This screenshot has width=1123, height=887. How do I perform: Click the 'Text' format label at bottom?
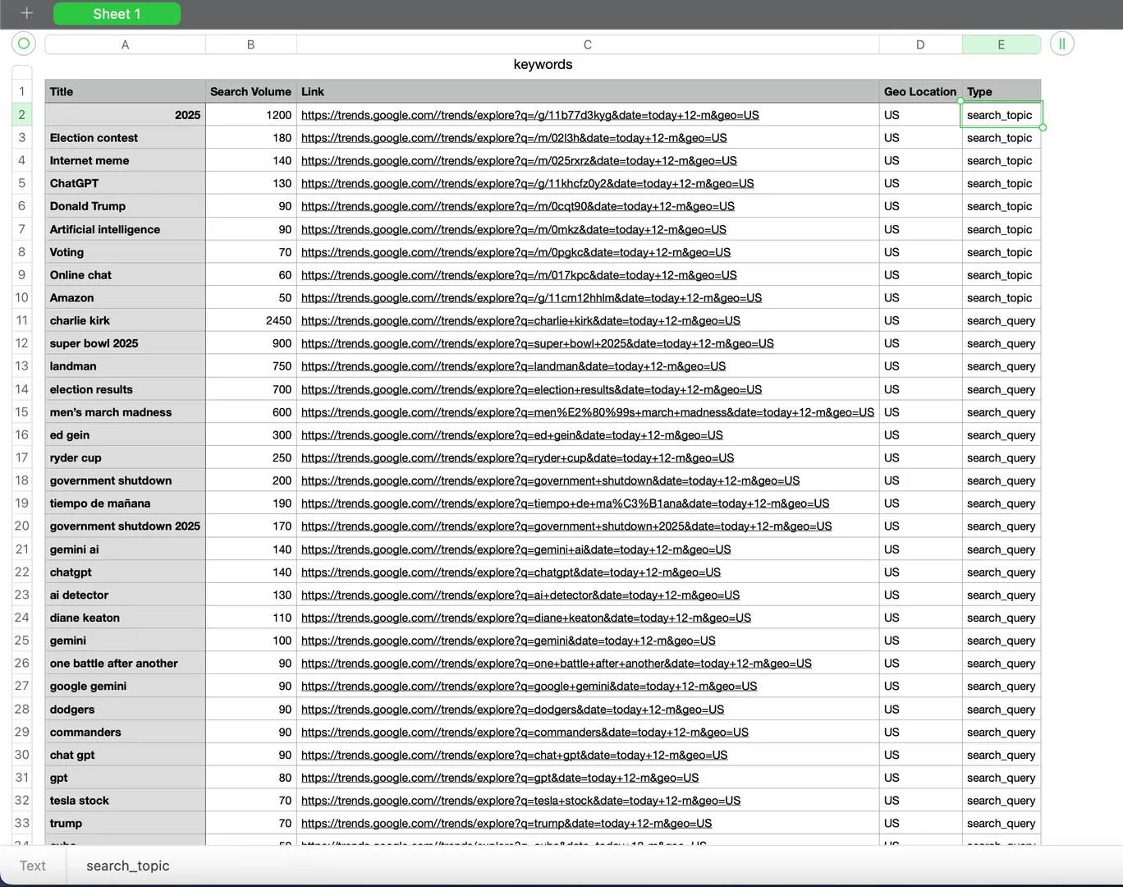pyautogui.click(x=33, y=866)
